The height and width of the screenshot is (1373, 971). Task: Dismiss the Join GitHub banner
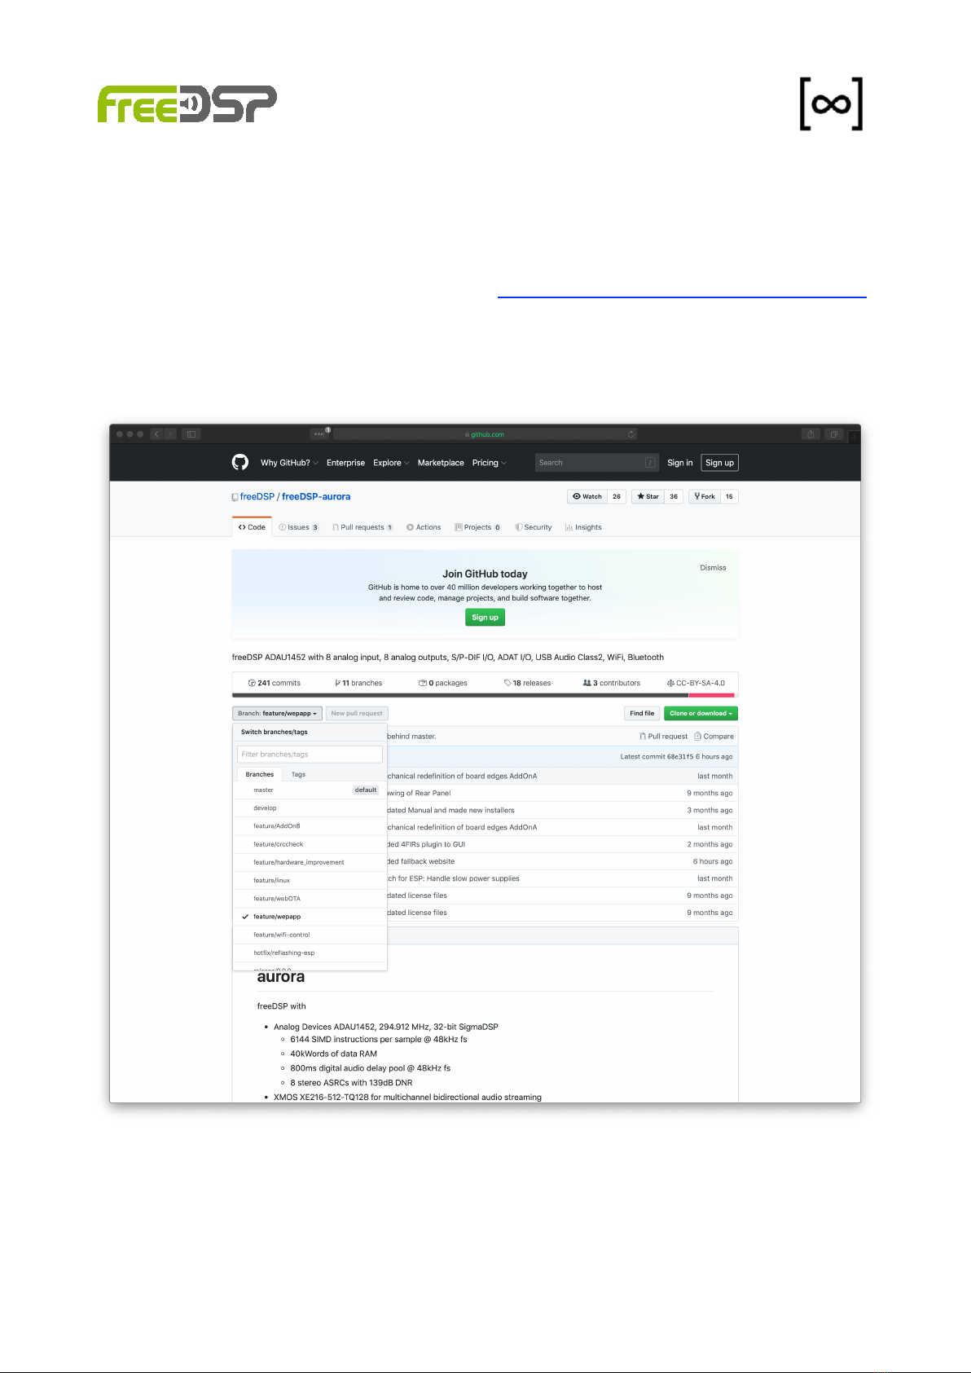pos(713,568)
